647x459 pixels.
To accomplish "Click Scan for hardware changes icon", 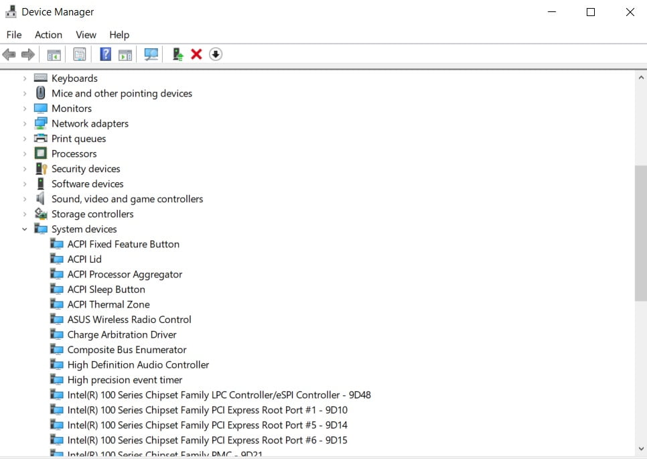I will click(151, 54).
